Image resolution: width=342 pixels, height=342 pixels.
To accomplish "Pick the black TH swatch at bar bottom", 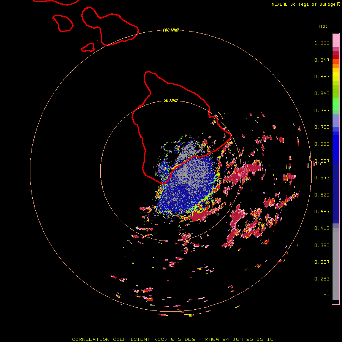I will [x=336, y=302].
